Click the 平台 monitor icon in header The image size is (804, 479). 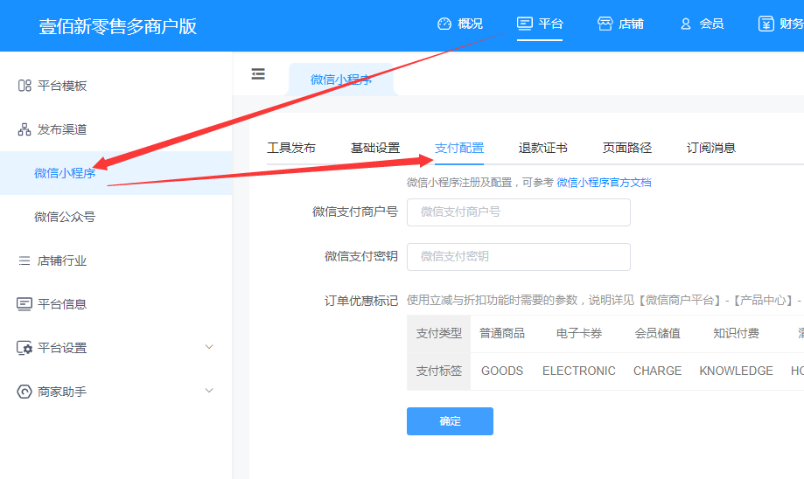click(x=525, y=24)
